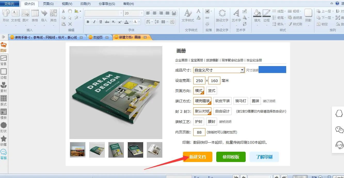This screenshot has height=178, width=344.
Task: Open the 图库 gallery panel in sidebar
Action: 4,47
